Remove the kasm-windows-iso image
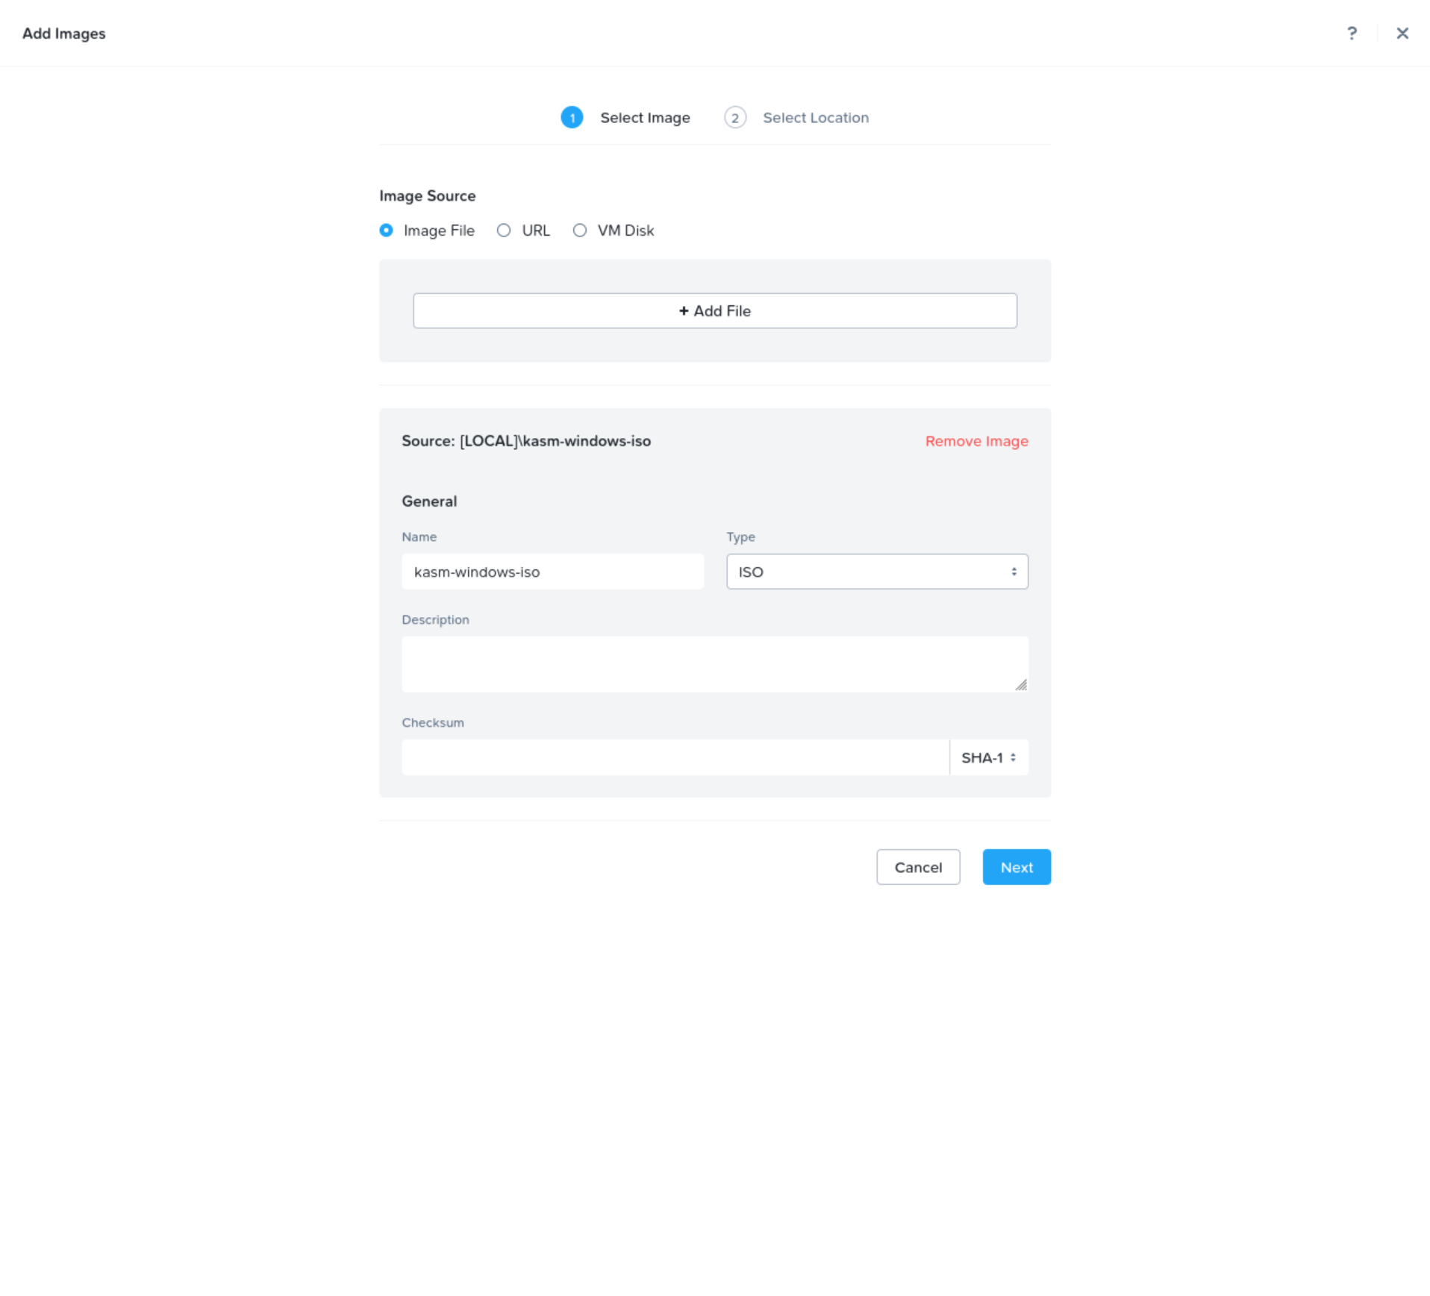Viewport: 1430px width, 1296px height. coord(976,441)
